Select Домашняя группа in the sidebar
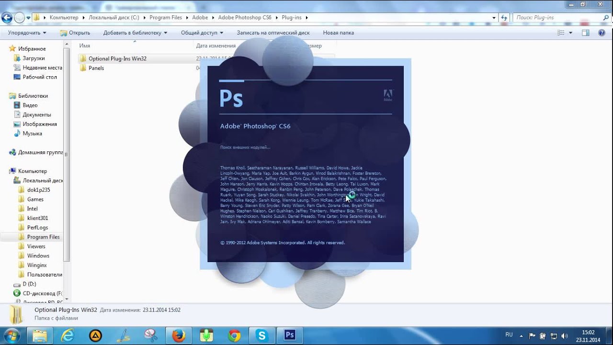This screenshot has height=345, width=613. pyautogui.click(x=40, y=152)
